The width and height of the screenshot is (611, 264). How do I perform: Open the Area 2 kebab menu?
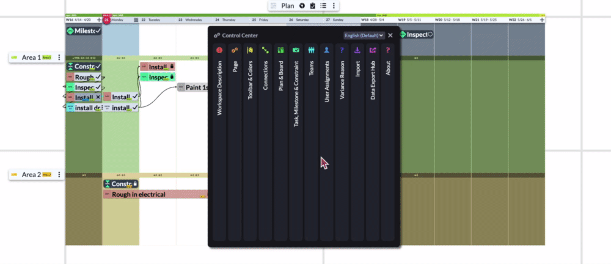pyautogui.click(x=59, y=175)
